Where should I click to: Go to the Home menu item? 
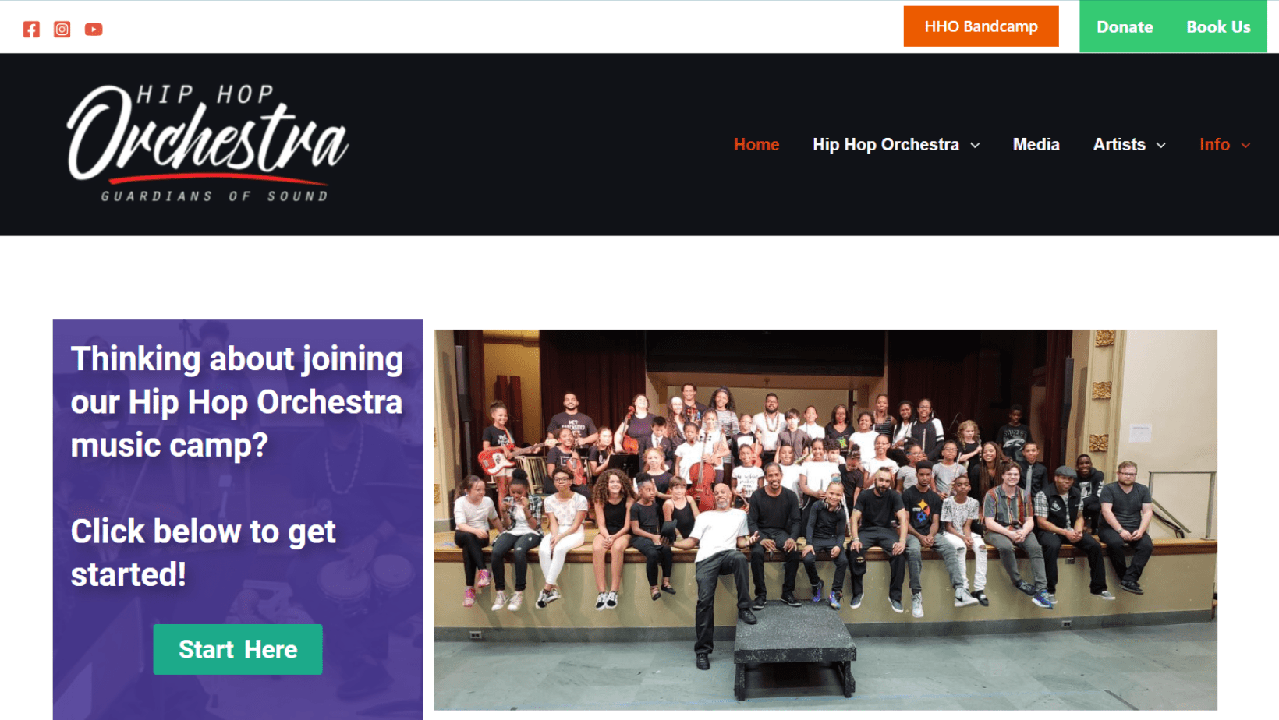pyautogui.click(x=756, y=144)
